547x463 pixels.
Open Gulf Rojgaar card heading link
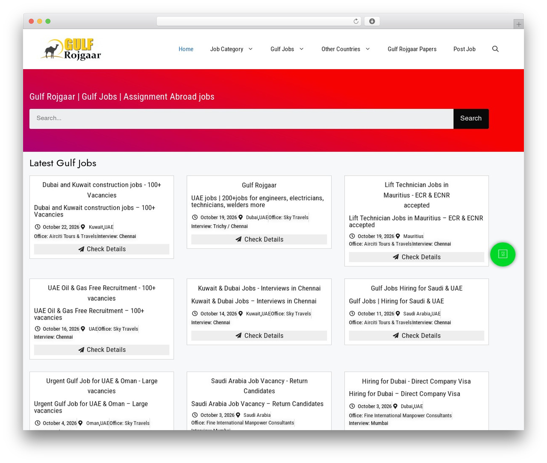[x=259, y=185]
